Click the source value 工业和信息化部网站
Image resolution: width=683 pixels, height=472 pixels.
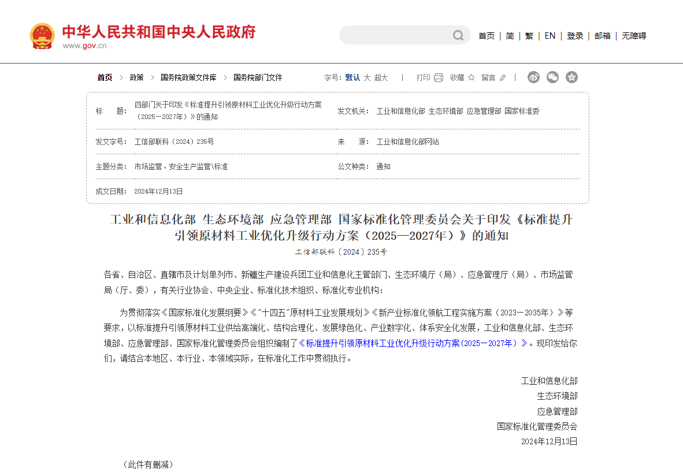click(x=408, y=142)
